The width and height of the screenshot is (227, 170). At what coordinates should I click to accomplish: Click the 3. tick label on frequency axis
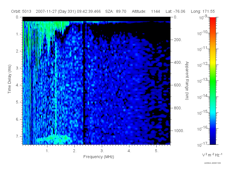pyautogui.click(x=102, y=151)
